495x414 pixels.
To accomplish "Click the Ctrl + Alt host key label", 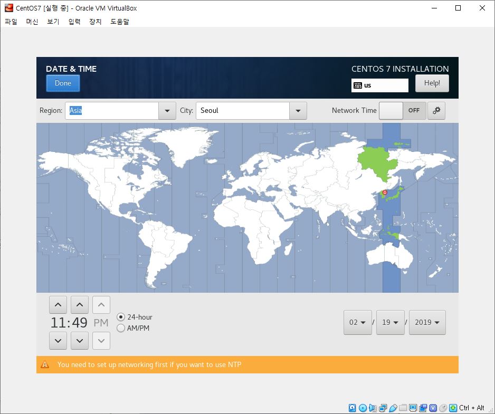I will 472,408.
